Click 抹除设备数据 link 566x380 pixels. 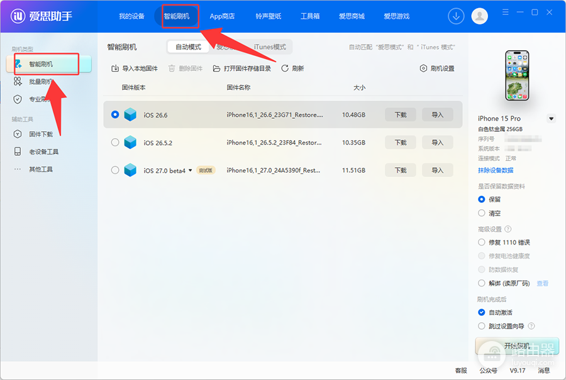coord(496,170)
